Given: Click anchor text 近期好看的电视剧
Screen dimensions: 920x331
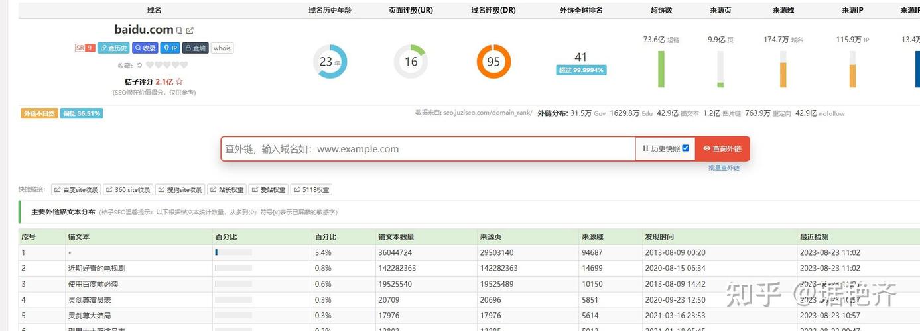Looking at the screenshot, I should tap(96, 268).
